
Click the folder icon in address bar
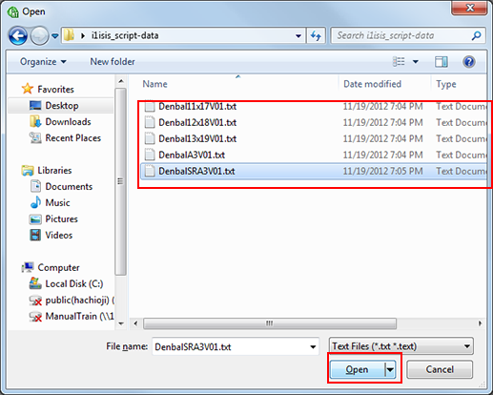(x=69, y=35)
